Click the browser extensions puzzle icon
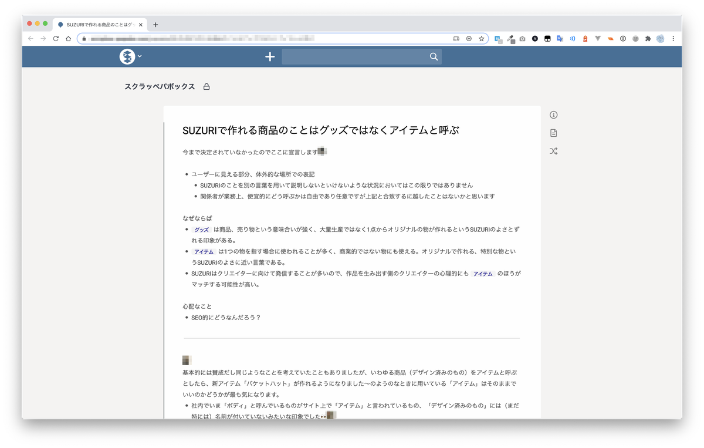This screenshot has width=704, height=448. (x=648, y=38)
